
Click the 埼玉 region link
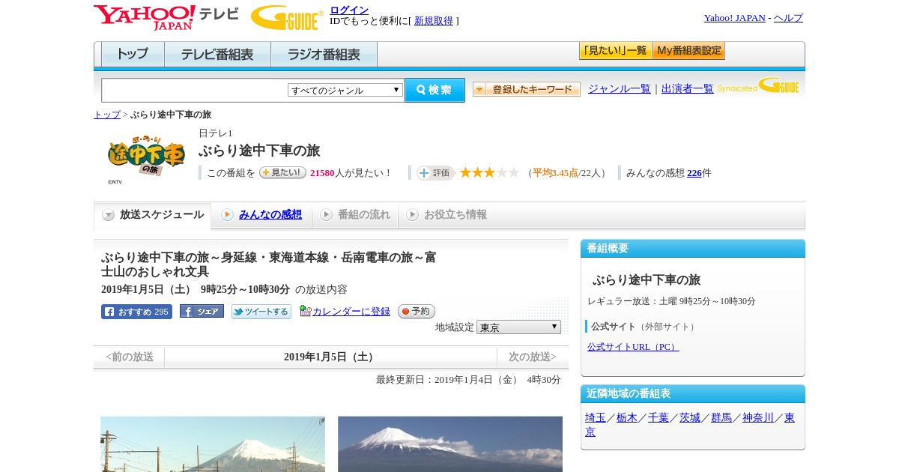(596, 418)
